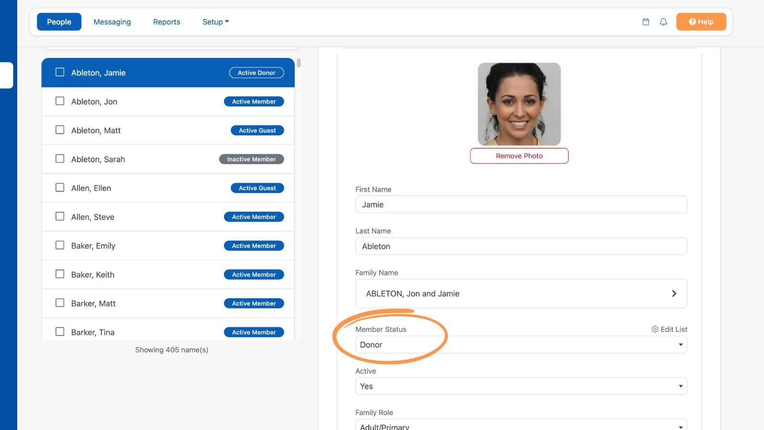Screen dimensions: 764x430
Task: Select the Baker, Emily checkbox
Action: click(x=60, y=245)
